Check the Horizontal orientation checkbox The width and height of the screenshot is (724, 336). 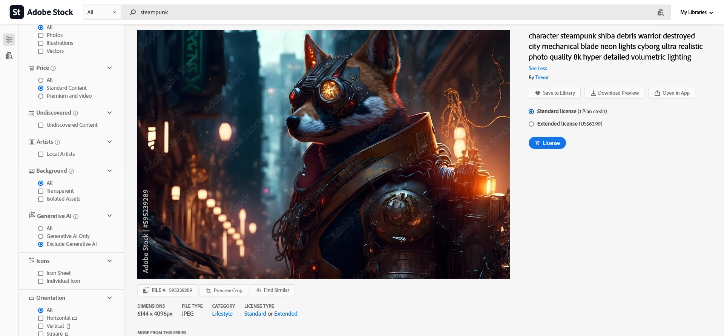click(x=41, y=318)
